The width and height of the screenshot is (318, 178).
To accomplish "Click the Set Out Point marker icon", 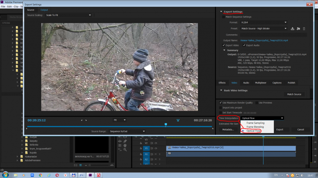I will 86,120.
